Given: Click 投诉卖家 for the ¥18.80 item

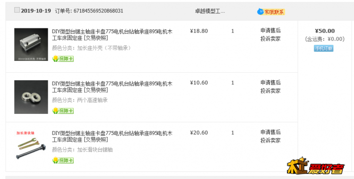Looking at the screenshot, I should tap(270, 39).
